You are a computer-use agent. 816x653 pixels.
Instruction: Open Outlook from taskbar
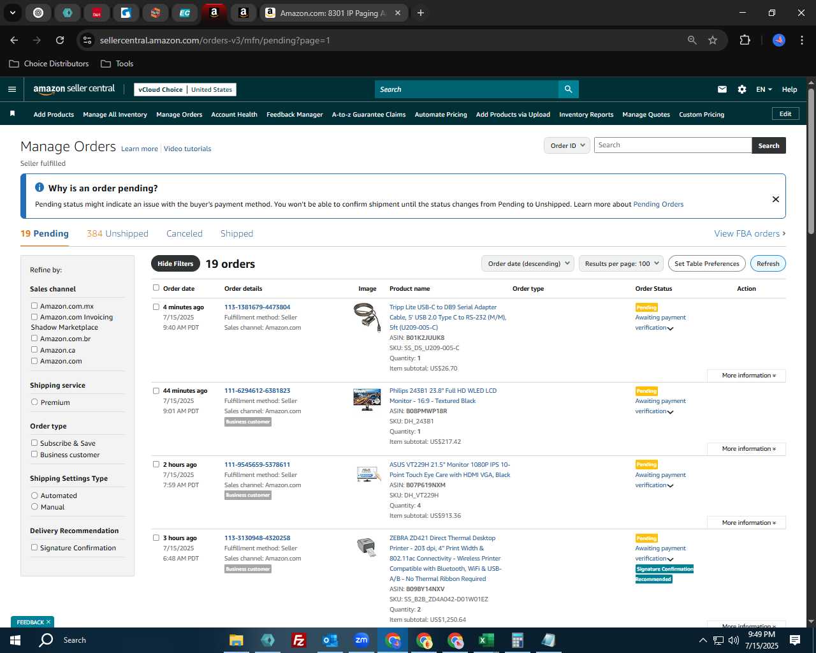330,640
